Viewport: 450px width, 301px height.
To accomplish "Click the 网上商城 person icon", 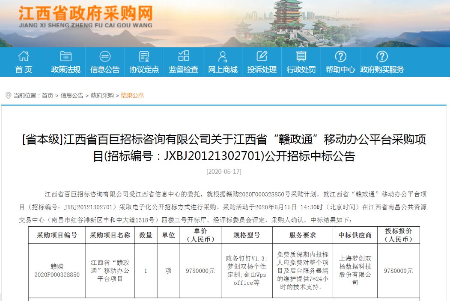I will 223,57.
